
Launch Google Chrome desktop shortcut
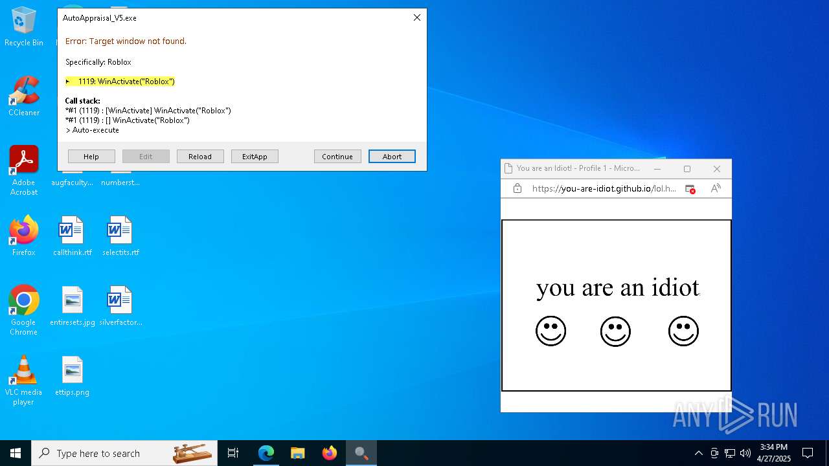pyautogui.click(x=24, y=311)
